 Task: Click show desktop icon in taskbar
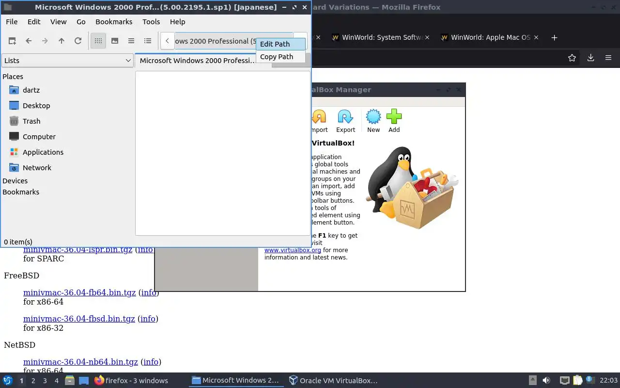tap(84, 380)
